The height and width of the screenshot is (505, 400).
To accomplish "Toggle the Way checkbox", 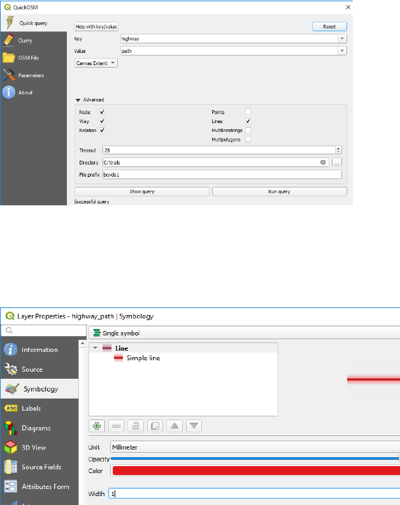I will [x=102, y=121].
